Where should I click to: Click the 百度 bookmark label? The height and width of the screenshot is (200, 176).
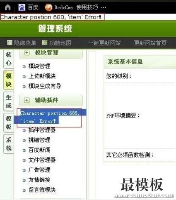tap(33, 7)
